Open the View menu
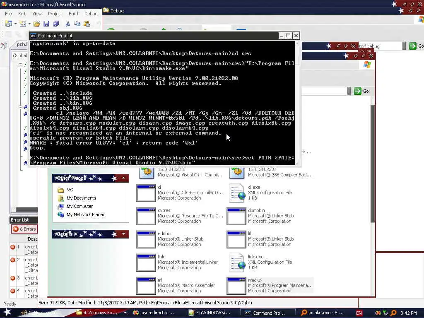 37,14
